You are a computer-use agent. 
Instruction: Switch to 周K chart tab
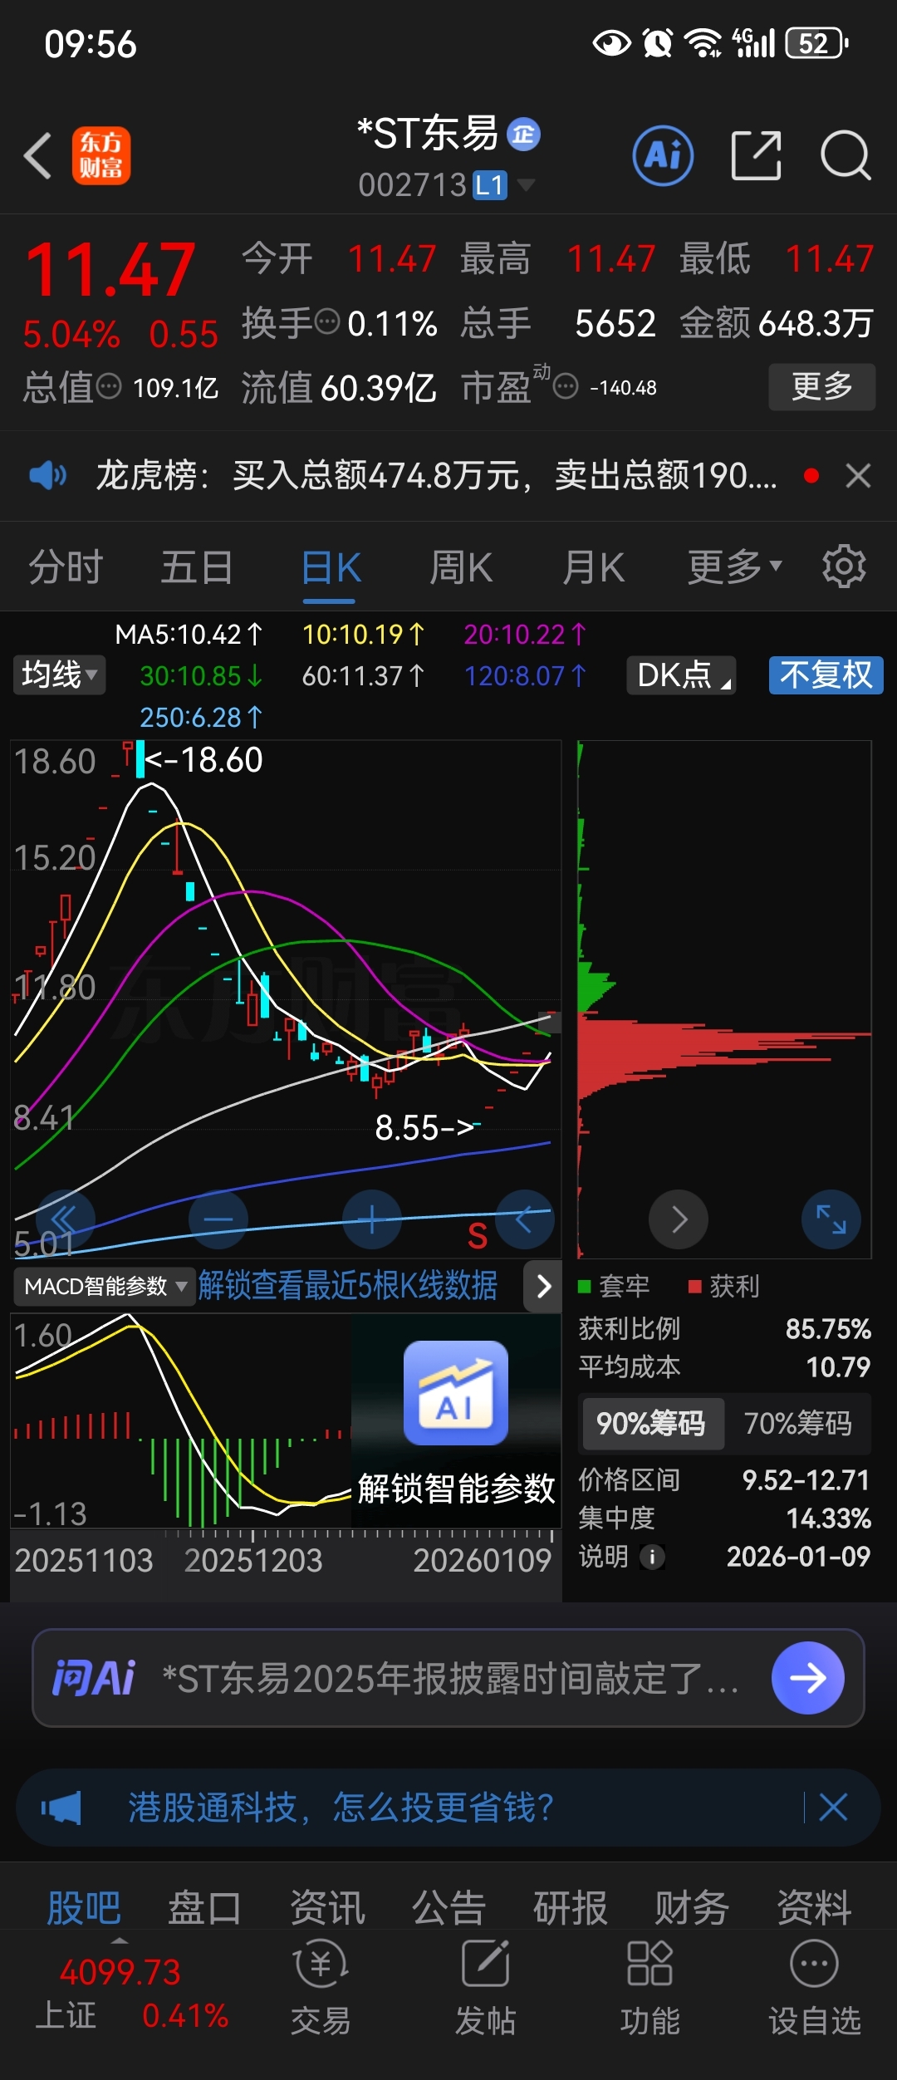coord(462,567)
